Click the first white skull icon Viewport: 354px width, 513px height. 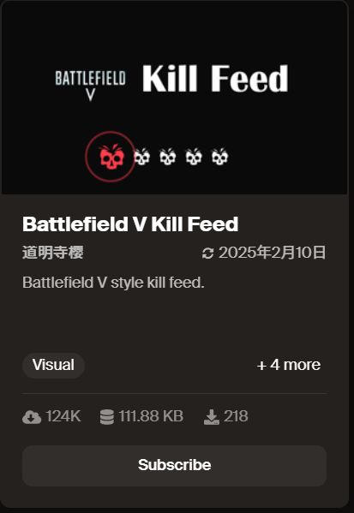point(142,157)
